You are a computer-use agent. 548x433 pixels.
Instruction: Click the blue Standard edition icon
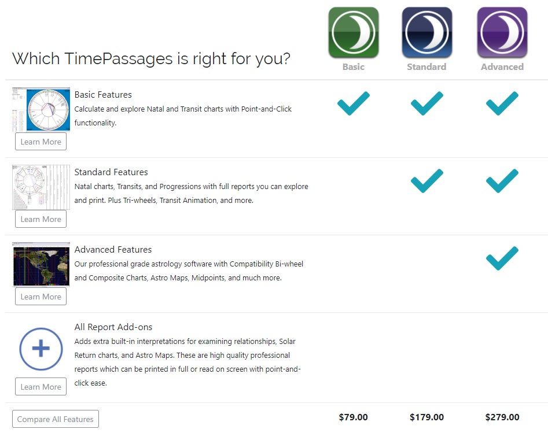click(x=426, y=33)
